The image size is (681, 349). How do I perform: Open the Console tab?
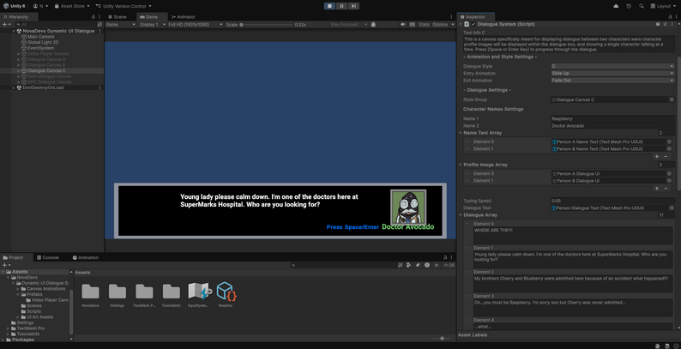click(x=47, y=257)
